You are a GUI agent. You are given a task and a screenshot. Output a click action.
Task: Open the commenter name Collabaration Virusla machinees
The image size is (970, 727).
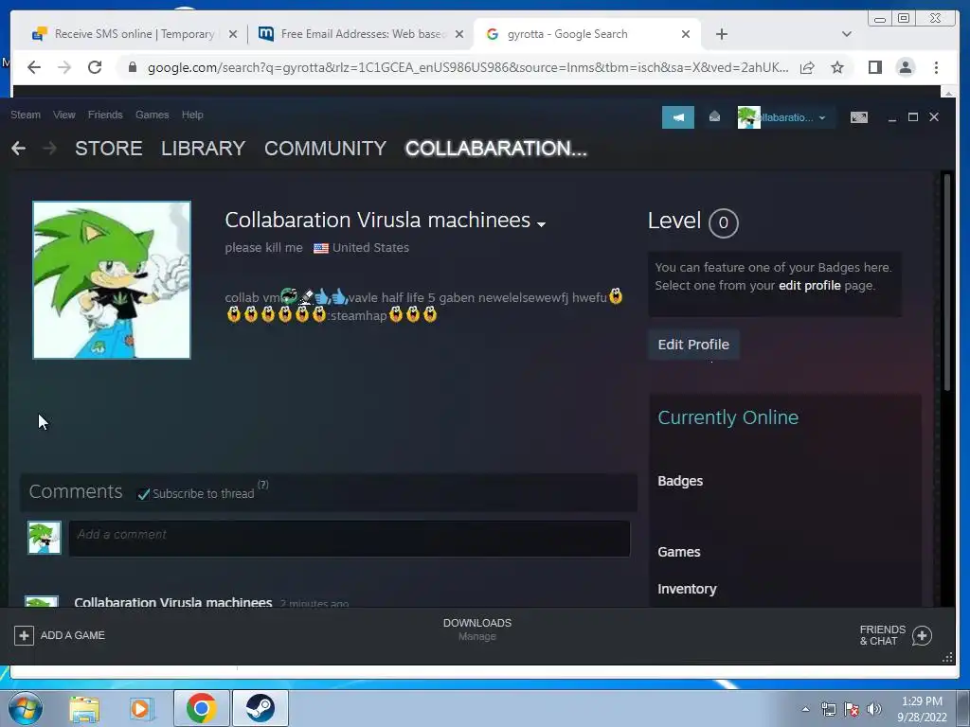pyautogui.click(x=173, y=602)
